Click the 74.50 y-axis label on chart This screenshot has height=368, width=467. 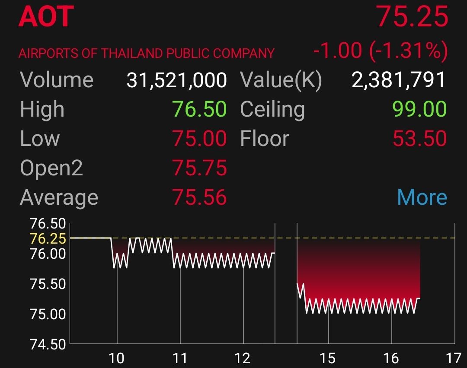coord(48,345)
